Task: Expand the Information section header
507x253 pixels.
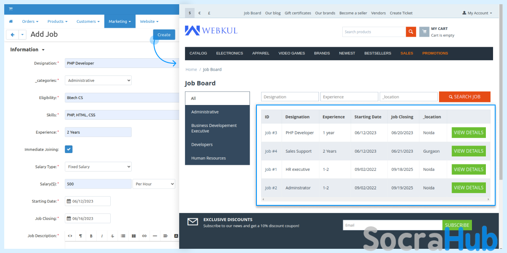Action: (x=27, y=49)
